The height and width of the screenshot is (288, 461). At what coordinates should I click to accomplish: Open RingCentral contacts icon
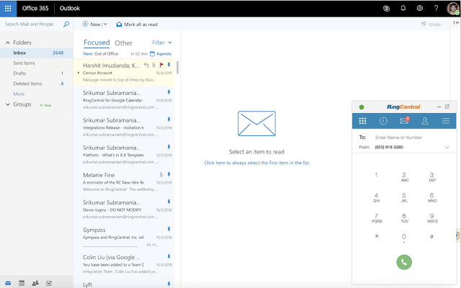(425, 121)
